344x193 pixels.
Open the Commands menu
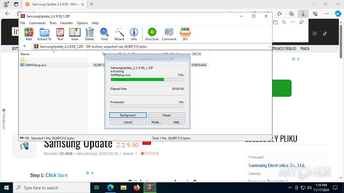[x=37, y=23]
